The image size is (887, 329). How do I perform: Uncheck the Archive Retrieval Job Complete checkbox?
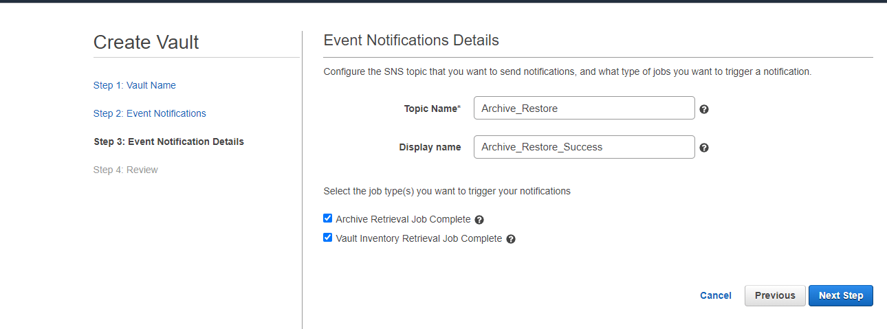pyautogui.click(x=327, y=218)
